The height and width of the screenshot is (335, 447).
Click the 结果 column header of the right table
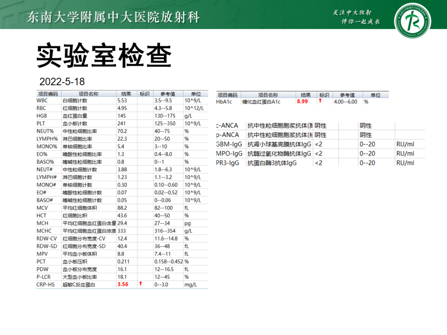305,94
